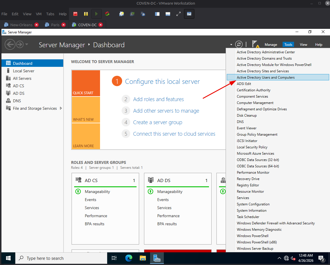Click the Server Manager refresh icon

click(x=239, y=44)
